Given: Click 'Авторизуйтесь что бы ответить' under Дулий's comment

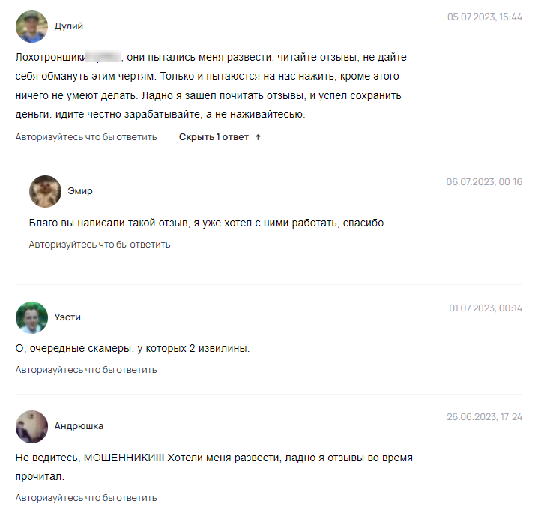Looking at the screenshot, I should tap(86, 137).
